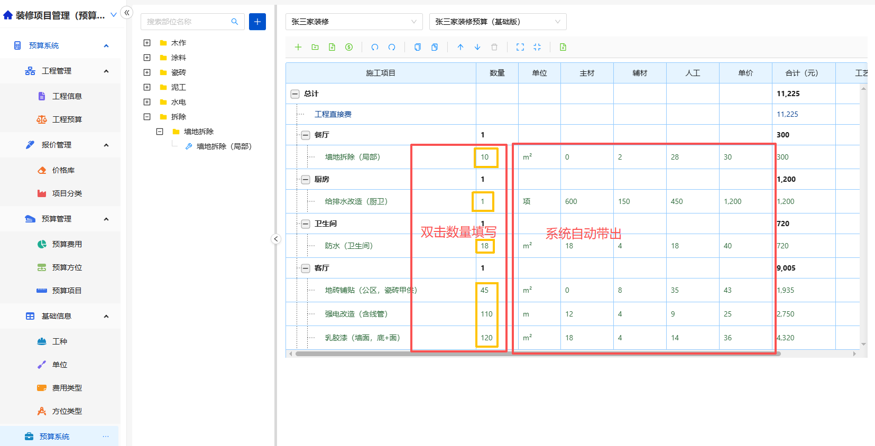The height and width of the screenshot is (446, 875).
Task: Open the 张三家装修预算（基础版） dropdown
Action: 498,22
